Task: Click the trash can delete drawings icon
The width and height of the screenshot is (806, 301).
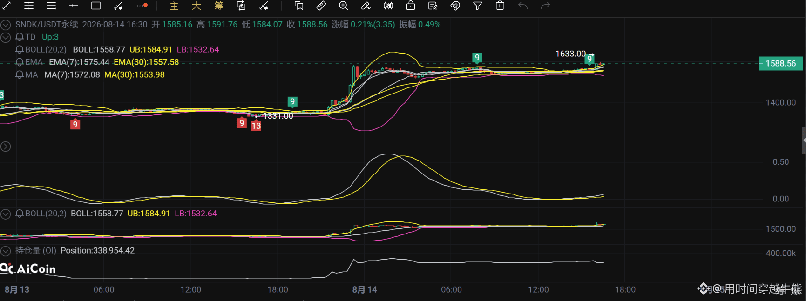Action: click(x=500, y=6)
